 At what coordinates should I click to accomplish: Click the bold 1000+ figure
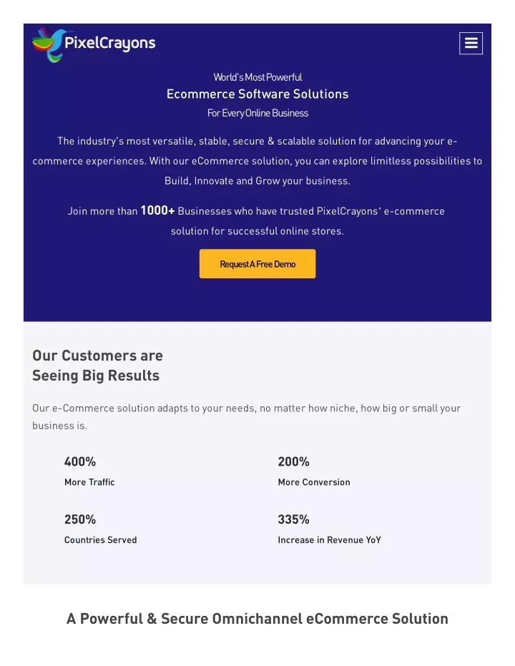[x=157, y=210]
